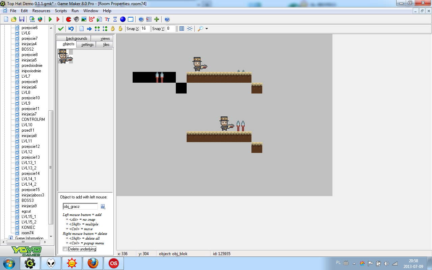The height and width of the screenshot is (270, 432).
Task: Run the game with green play button
Action: [50, 19]
